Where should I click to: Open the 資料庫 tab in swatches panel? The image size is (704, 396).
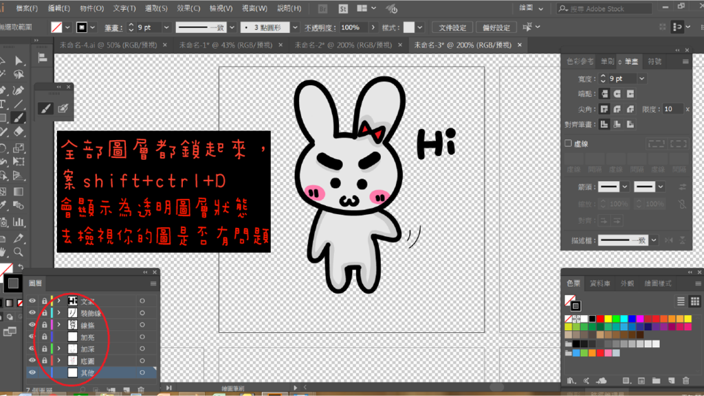[x=599, y=283]
